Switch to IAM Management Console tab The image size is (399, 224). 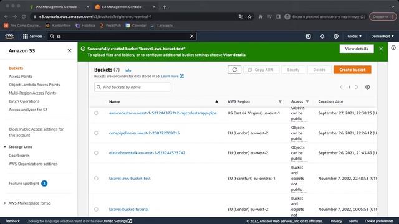56,7
